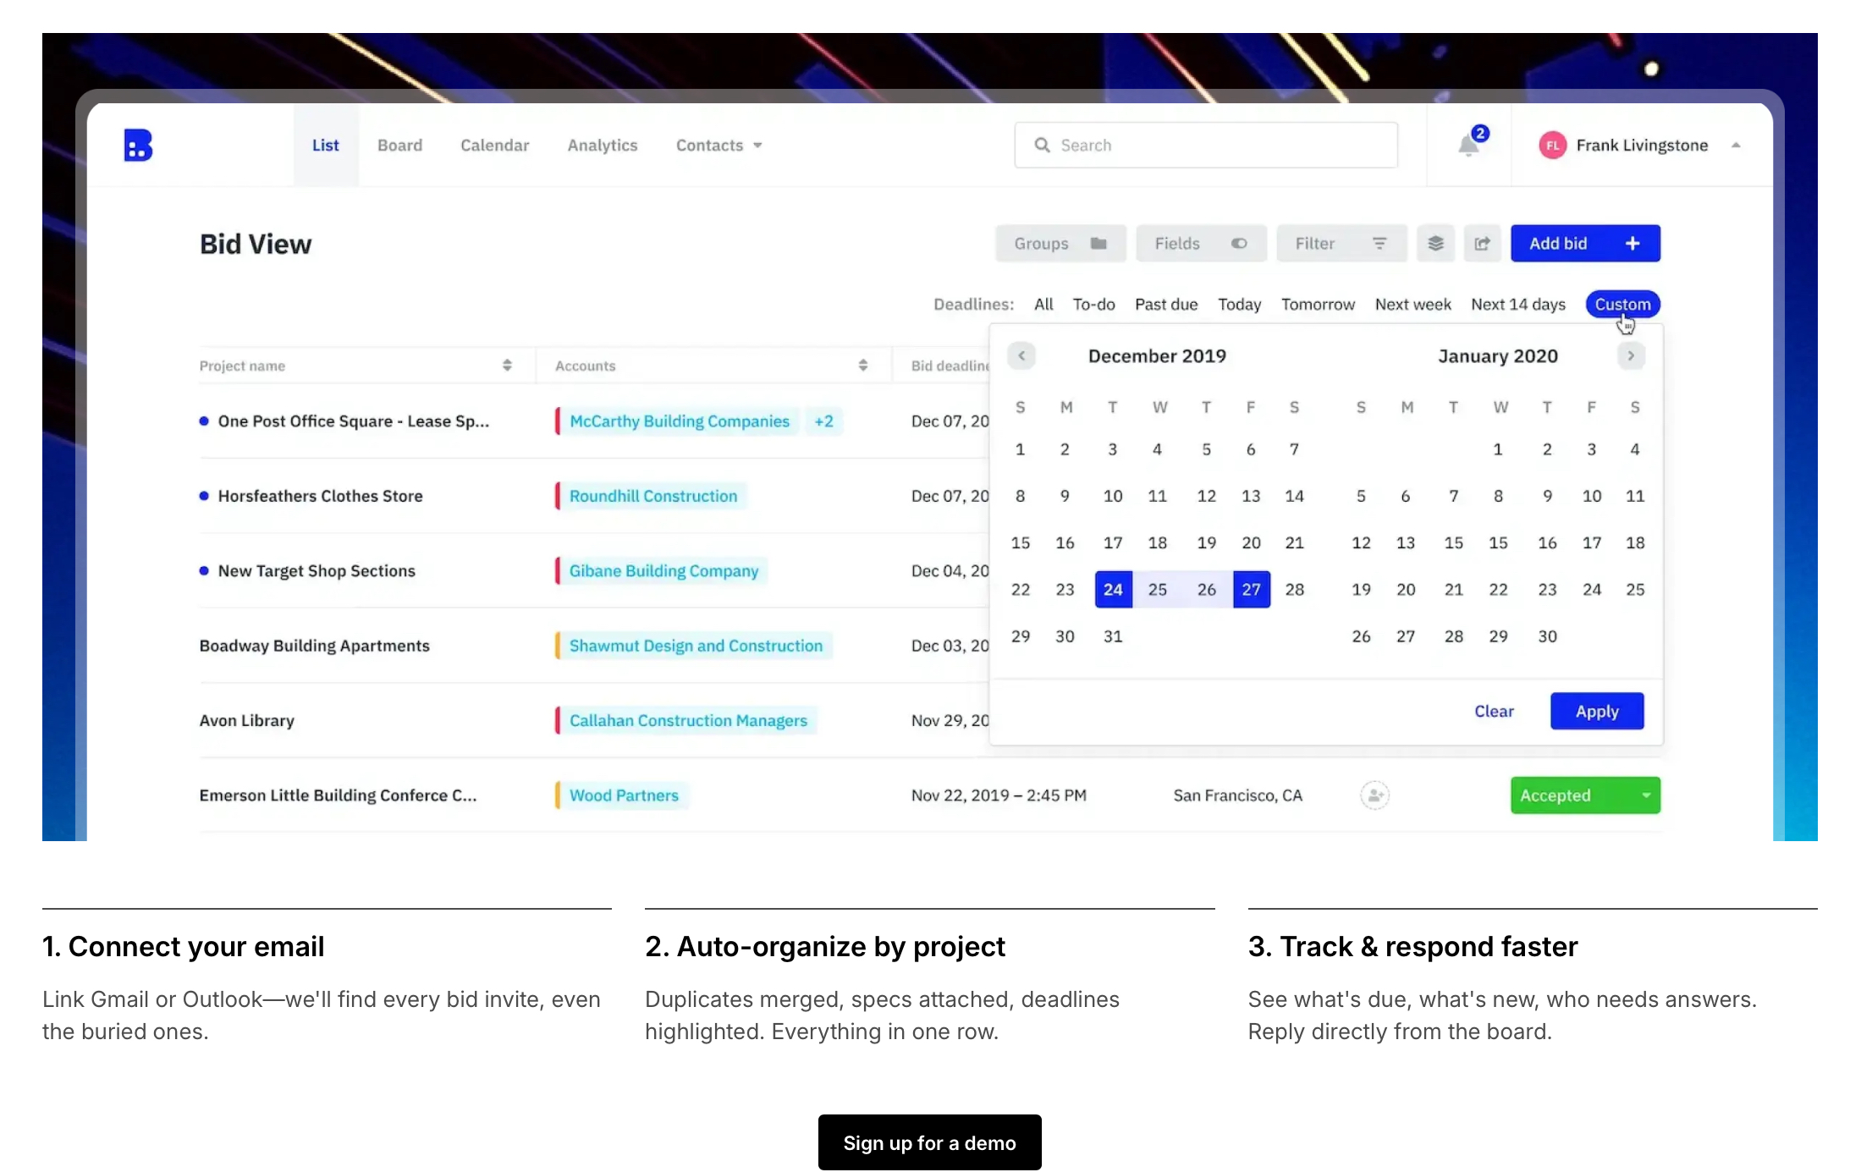Open Frank Livingstone user menu arrow
This screenshot has width=1861, height=1172.
point(1736,146)
